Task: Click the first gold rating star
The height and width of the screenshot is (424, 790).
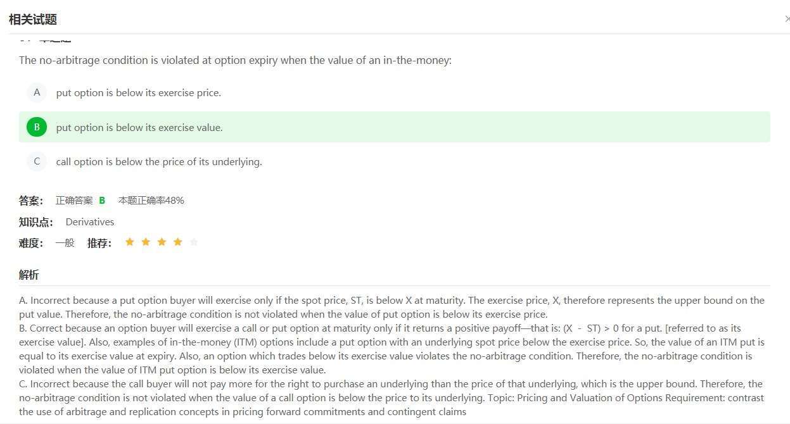Action: [130, 242]
